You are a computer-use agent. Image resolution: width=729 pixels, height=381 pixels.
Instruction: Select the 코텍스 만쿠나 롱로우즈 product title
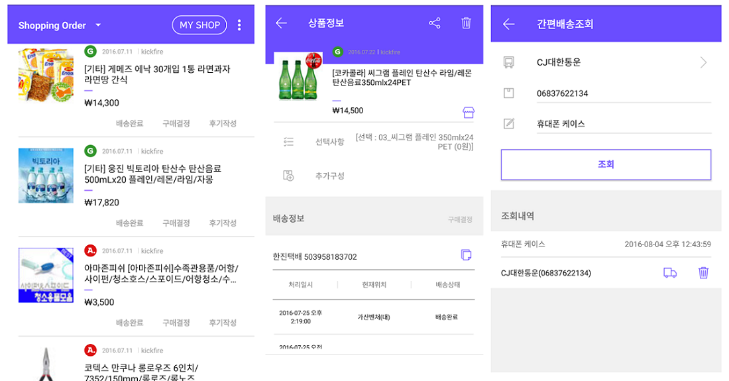[141, 372]
